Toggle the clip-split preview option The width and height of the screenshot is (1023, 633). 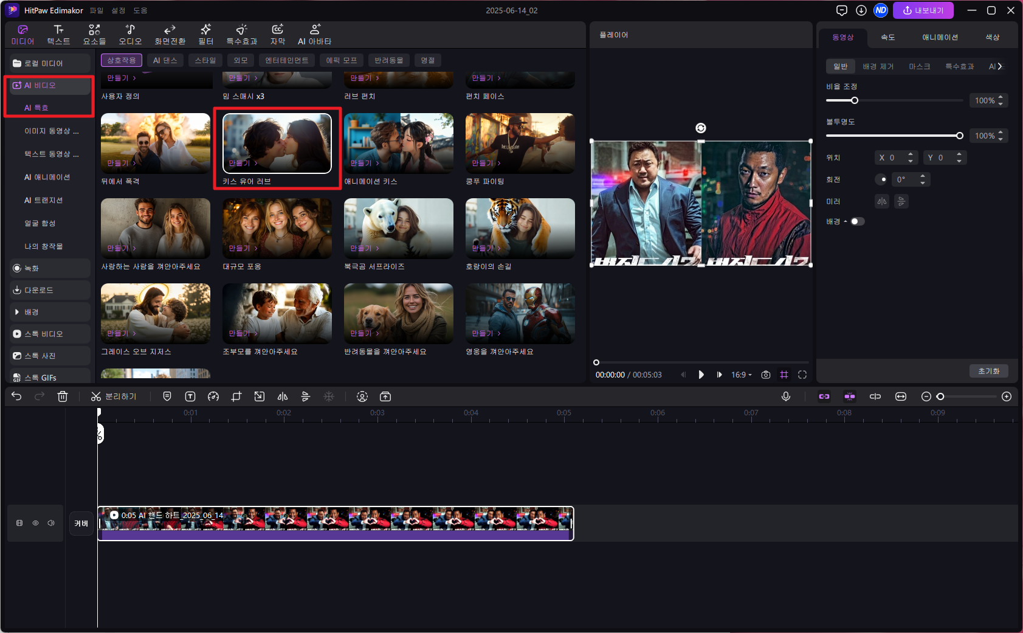pos(875,396)
